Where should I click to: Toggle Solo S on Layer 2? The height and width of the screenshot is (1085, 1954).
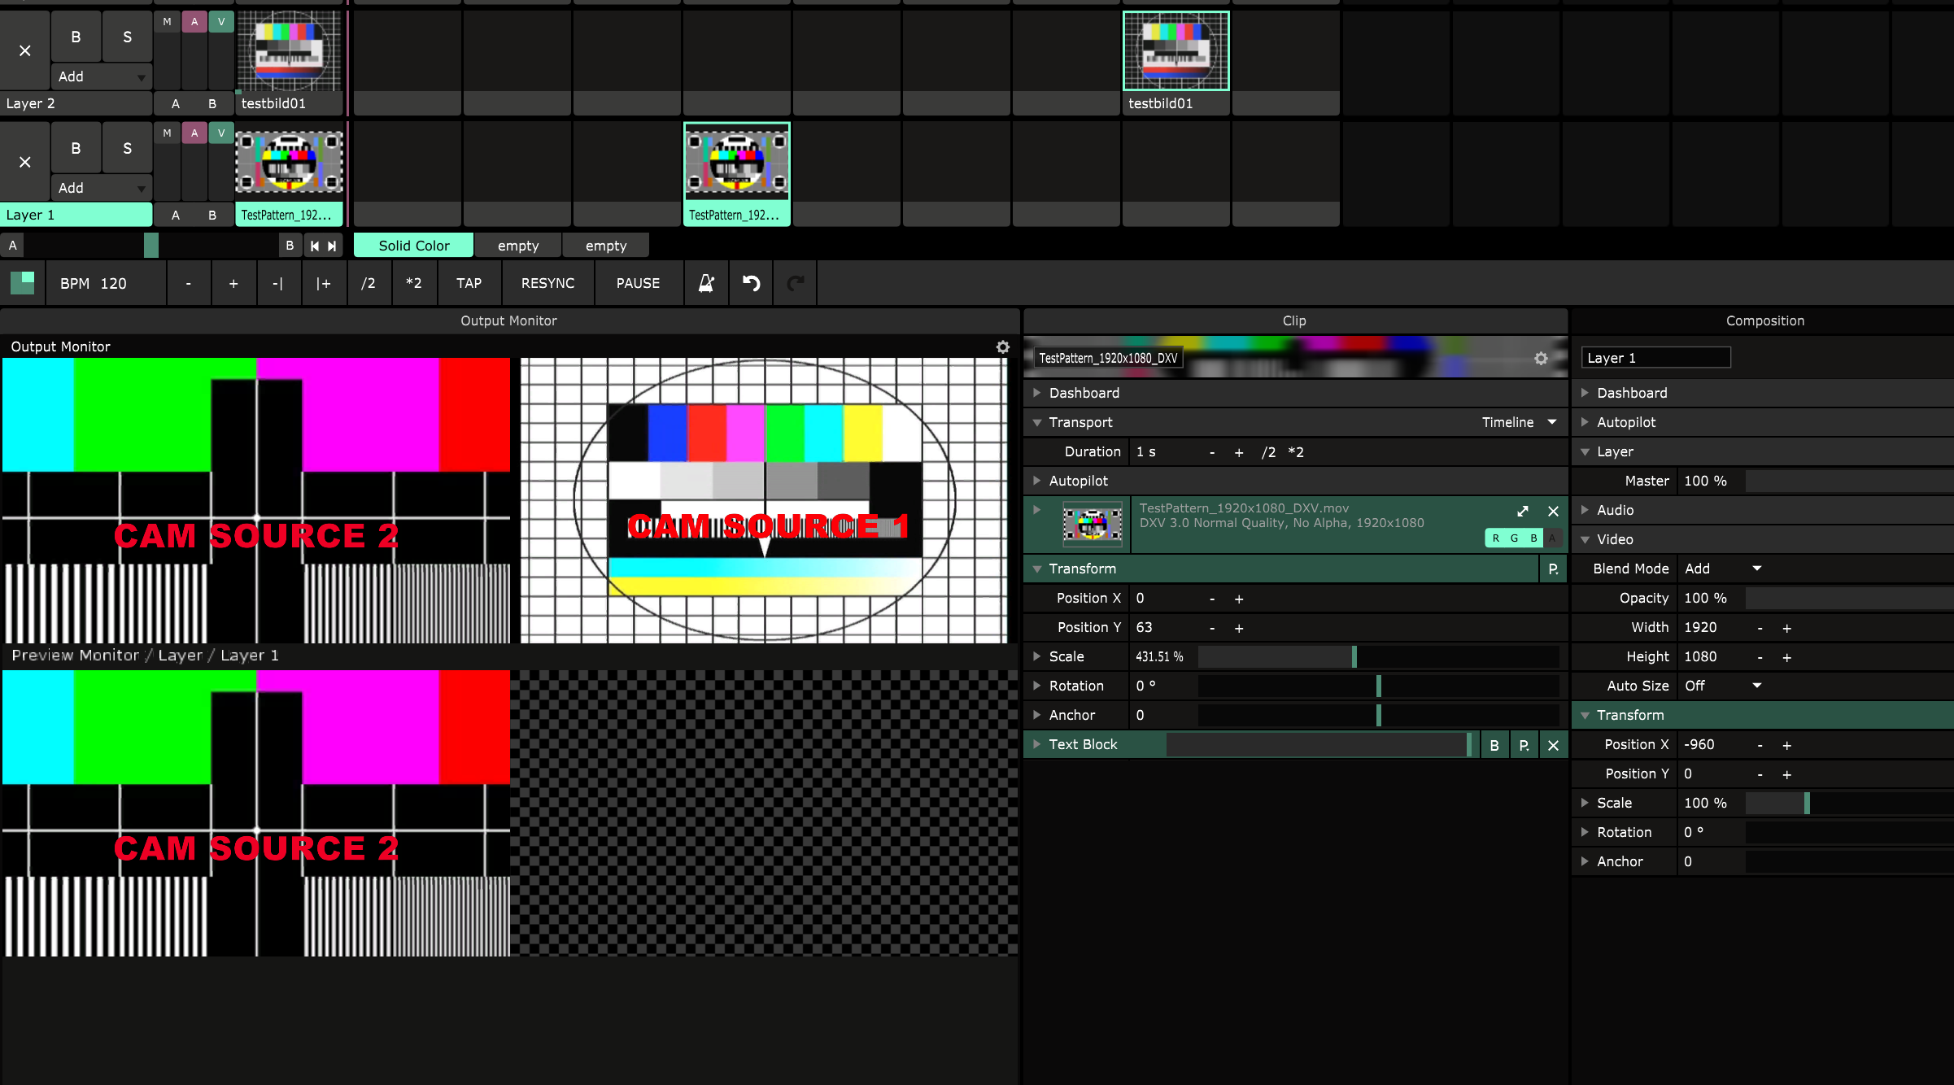[x=127, y=37]
